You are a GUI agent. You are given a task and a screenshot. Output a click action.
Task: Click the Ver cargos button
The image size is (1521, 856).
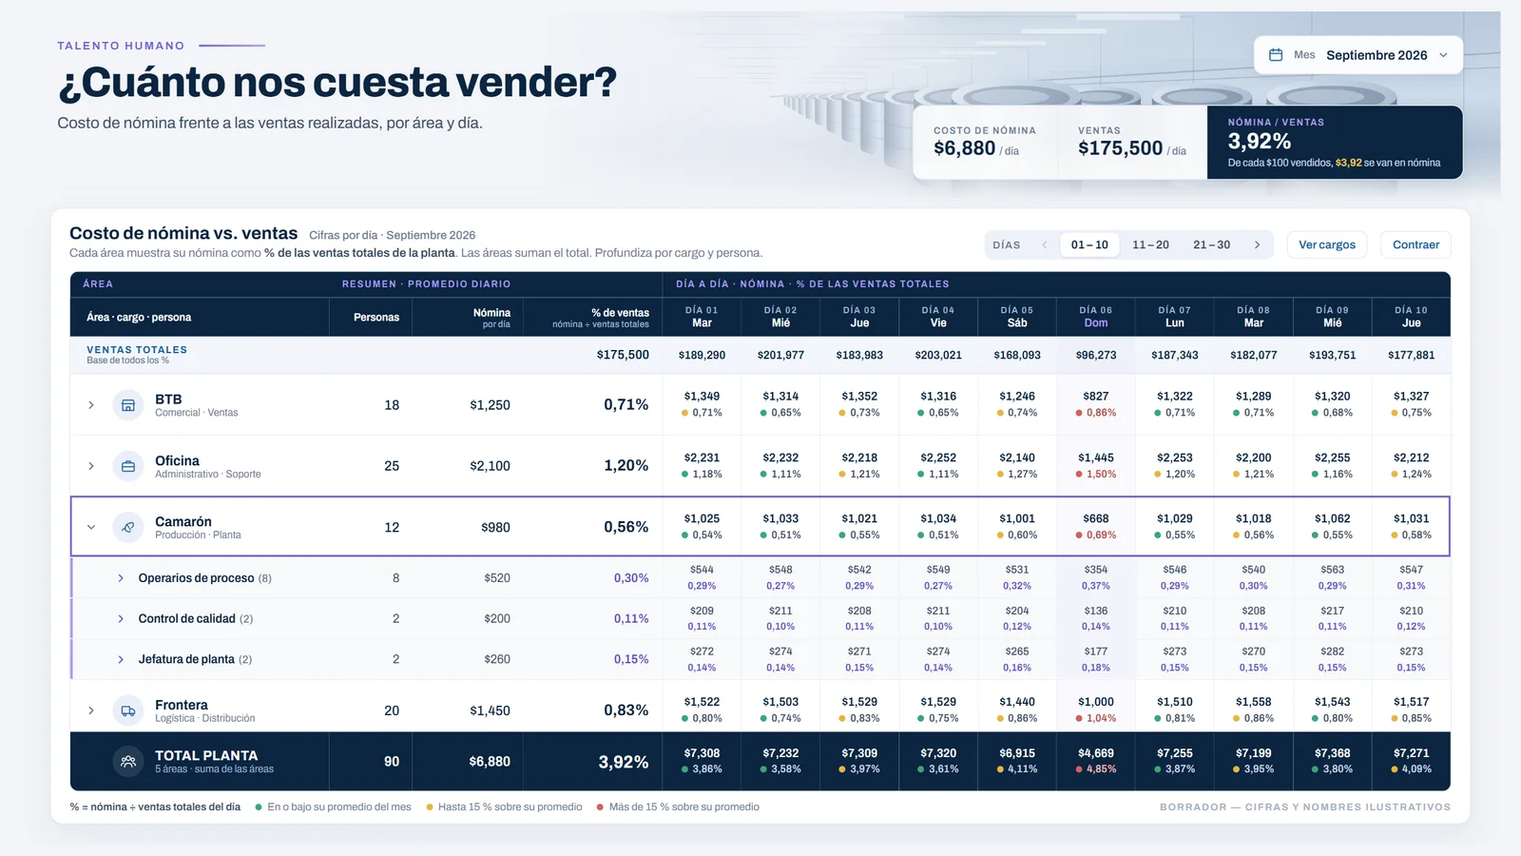[x=1327, y=244]
